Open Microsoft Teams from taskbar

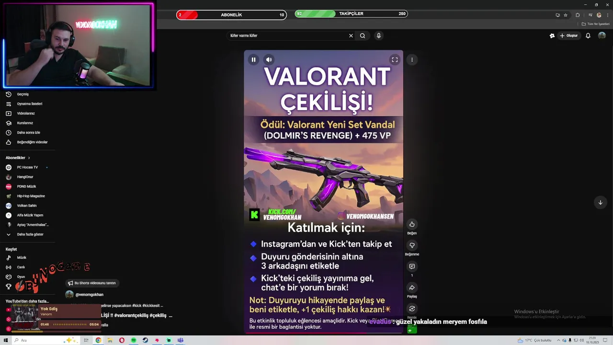pyautogui.click(x=181, y=340)
